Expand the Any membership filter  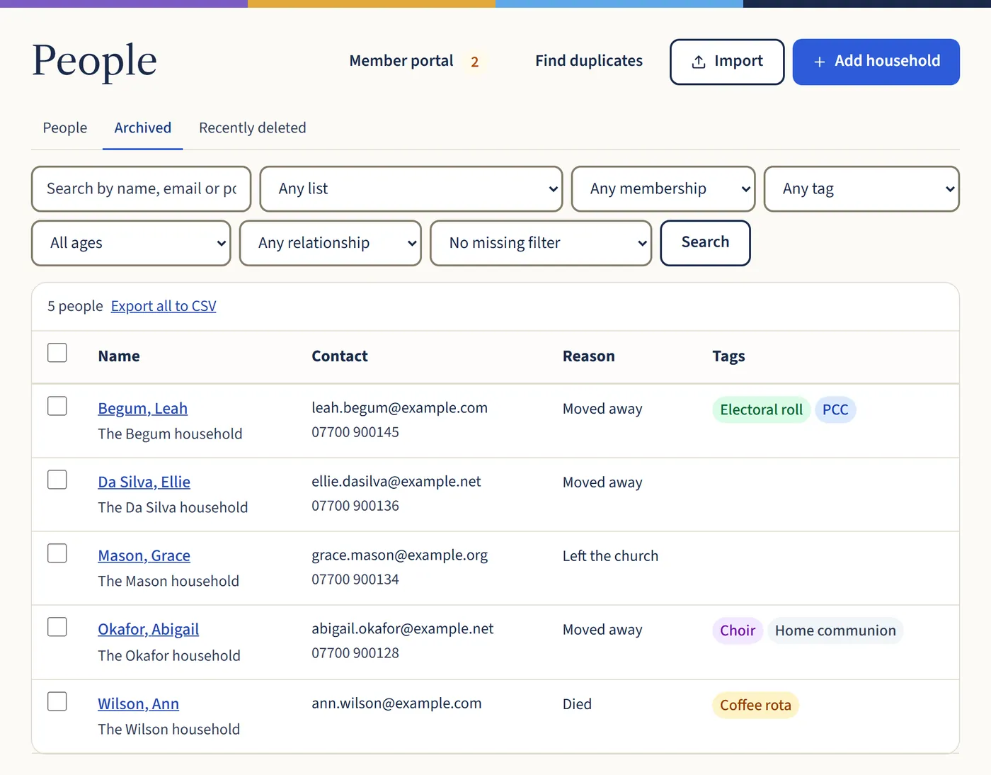click(663, 189)
